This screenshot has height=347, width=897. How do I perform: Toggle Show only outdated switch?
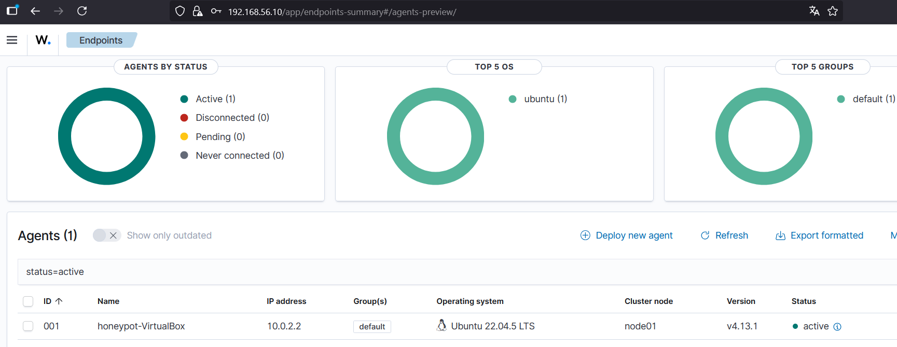[106, 235]
